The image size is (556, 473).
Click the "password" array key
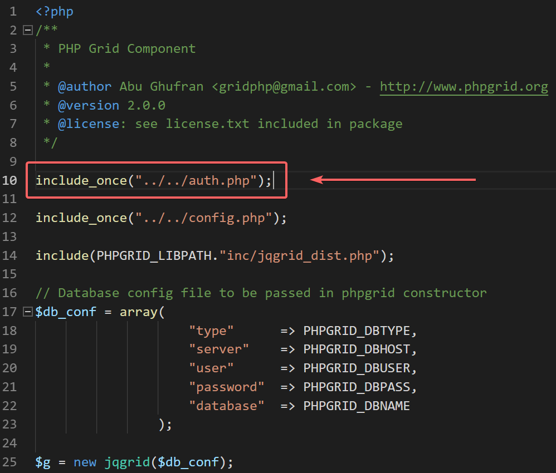pyautogui.click(x=226, y=387)
